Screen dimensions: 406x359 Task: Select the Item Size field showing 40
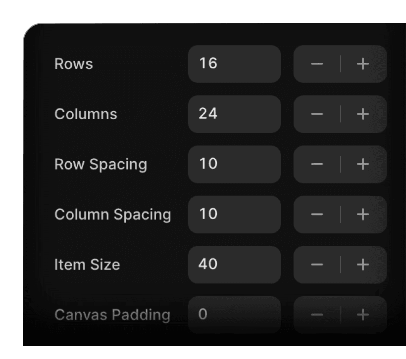[x=234, y=265]
